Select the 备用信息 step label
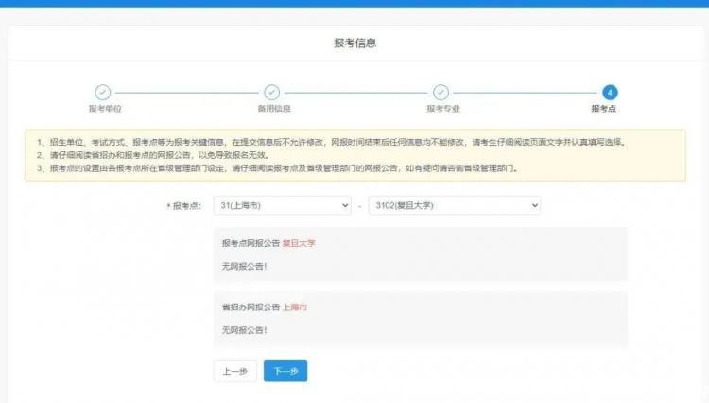The height and width of the screenshot is (403, 709). 274,109
